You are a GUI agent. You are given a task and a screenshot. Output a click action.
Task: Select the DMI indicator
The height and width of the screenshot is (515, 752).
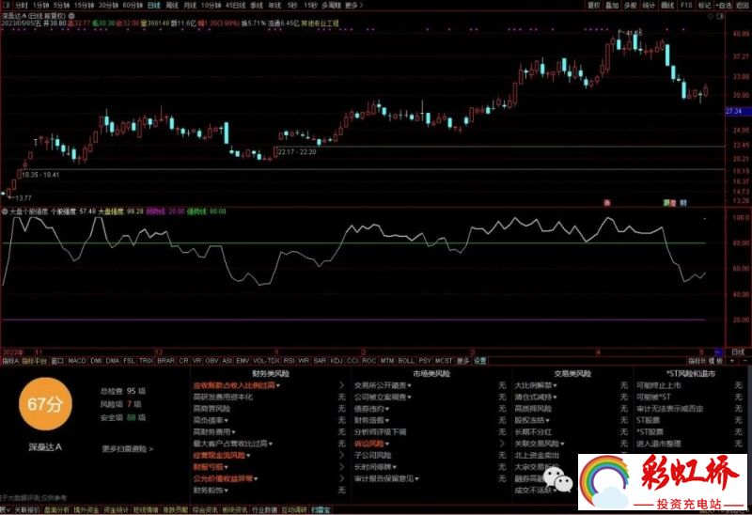(96, 361)
